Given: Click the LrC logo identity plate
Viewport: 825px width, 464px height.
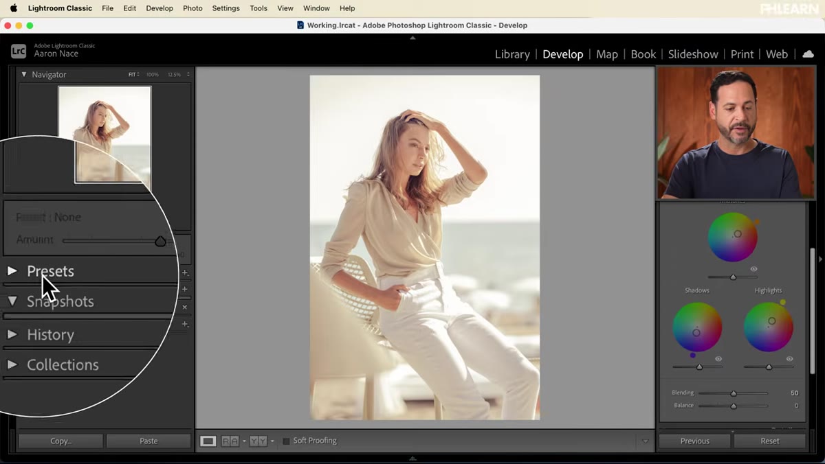Looking at the screenshot, I should [19, 50].
